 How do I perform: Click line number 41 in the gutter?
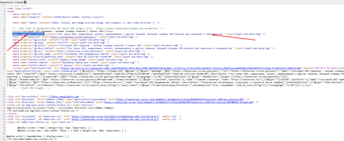(x=4, y=136)
